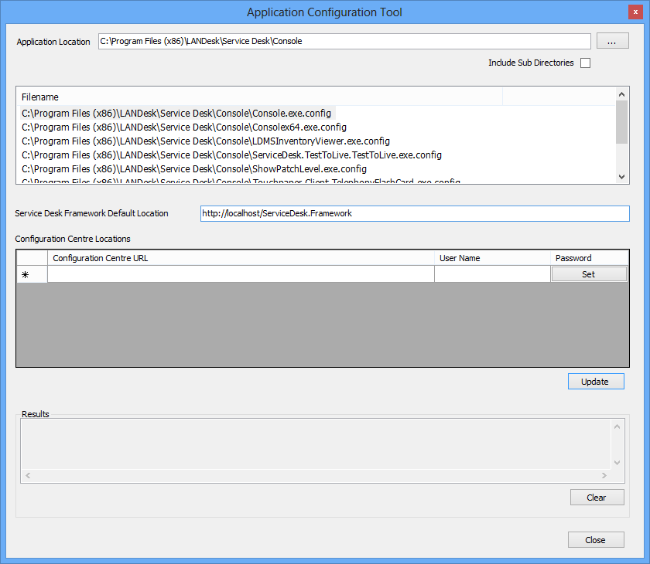Click the browse ellipsis button

(612, 42)
